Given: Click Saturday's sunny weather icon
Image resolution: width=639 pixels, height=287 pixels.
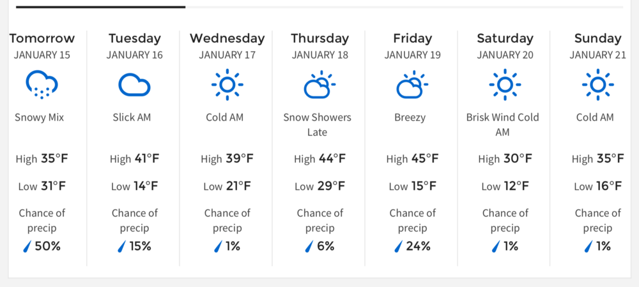Looking at the screenshot, I should tap(505, 85).
